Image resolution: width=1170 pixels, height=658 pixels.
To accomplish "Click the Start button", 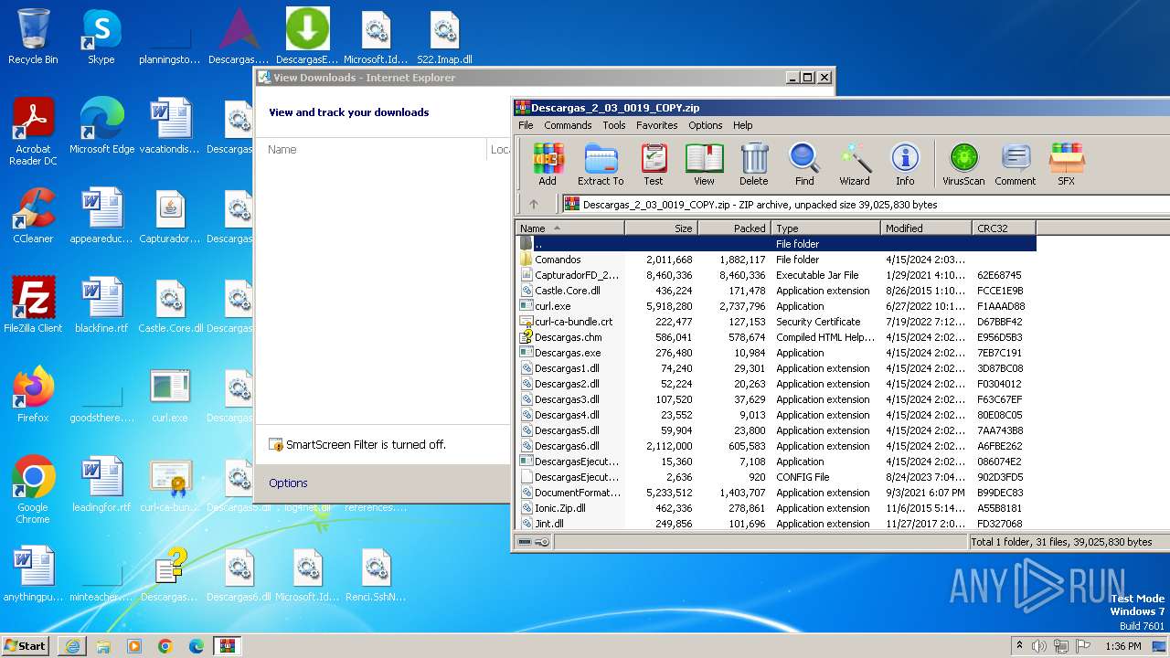I will (x=26, y=645).
